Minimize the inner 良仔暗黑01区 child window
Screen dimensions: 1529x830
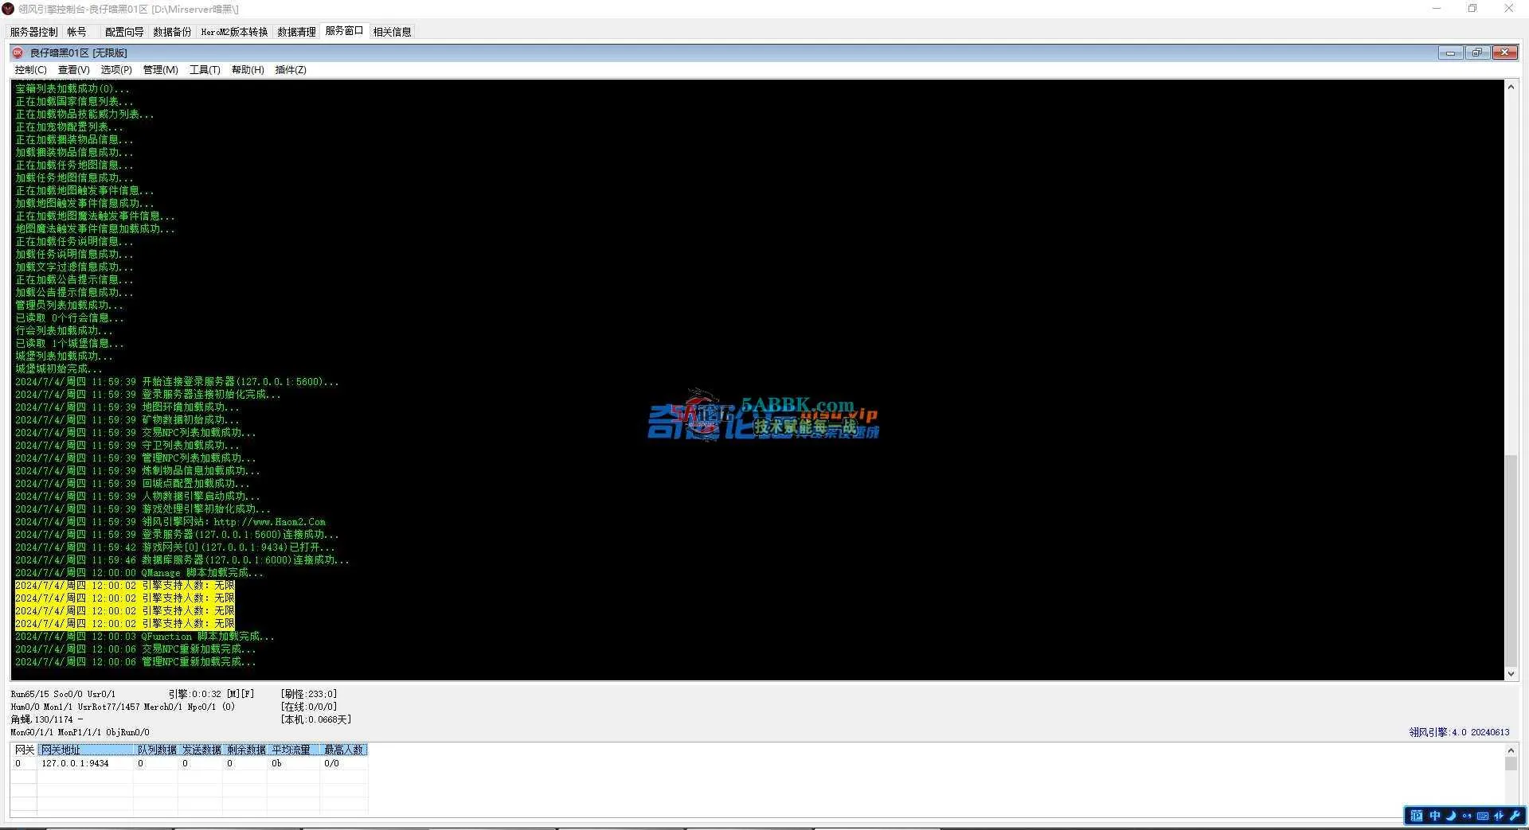(x=1450, y=53)
